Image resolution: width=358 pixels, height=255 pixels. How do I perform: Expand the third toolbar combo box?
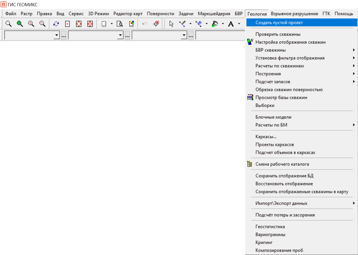tap(184, 35)
